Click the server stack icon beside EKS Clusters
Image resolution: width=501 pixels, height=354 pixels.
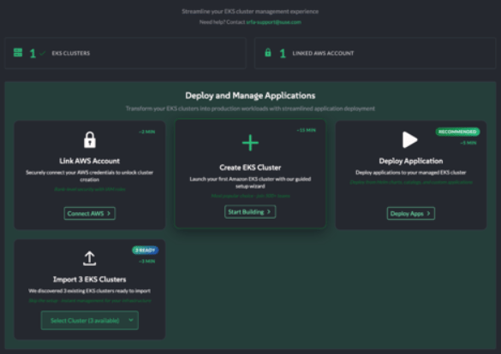18,53
